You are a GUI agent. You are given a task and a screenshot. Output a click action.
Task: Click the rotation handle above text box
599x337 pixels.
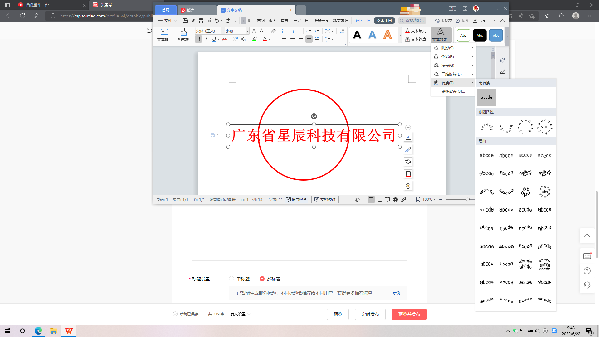click(x=314, y=116)
